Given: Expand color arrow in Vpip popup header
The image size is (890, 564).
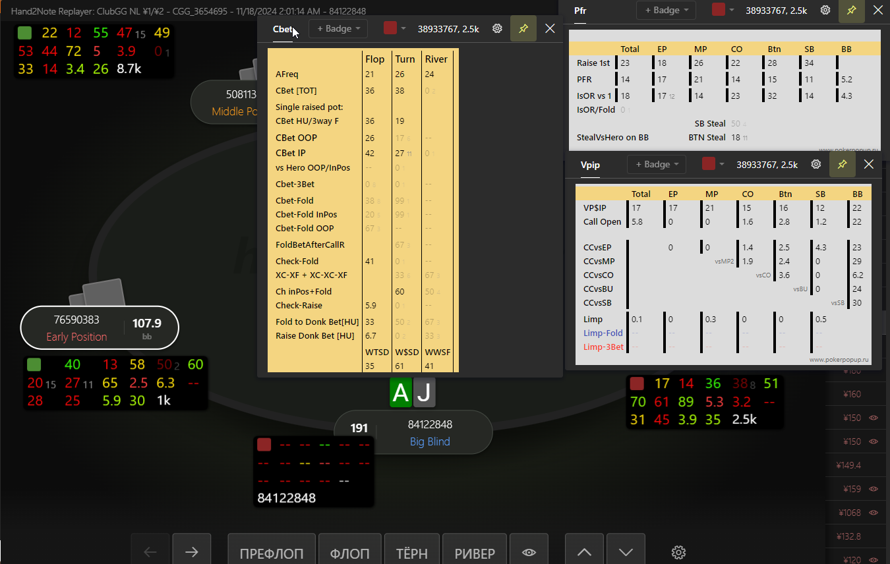Looking at the screenshot, I should [x=722, y=164].
